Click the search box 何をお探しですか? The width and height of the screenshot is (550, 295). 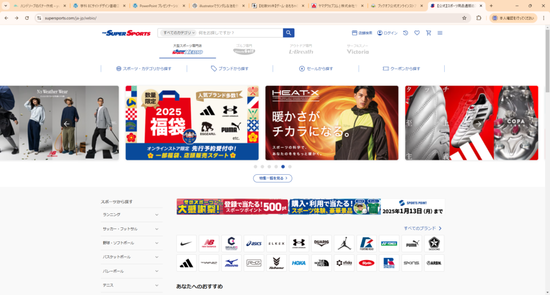click(x=239, y=33)
